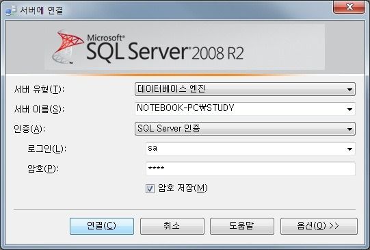Click the 연결(C) connect button
The image size is (370, 250).
(102, 226)
